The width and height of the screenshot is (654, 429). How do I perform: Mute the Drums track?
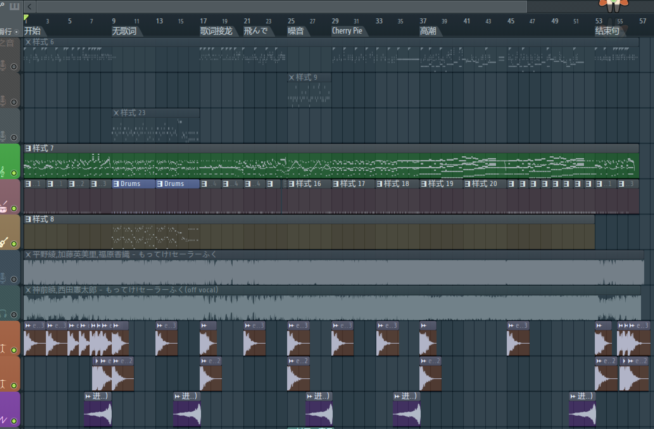pyautogui.click(x=14, y=208)
